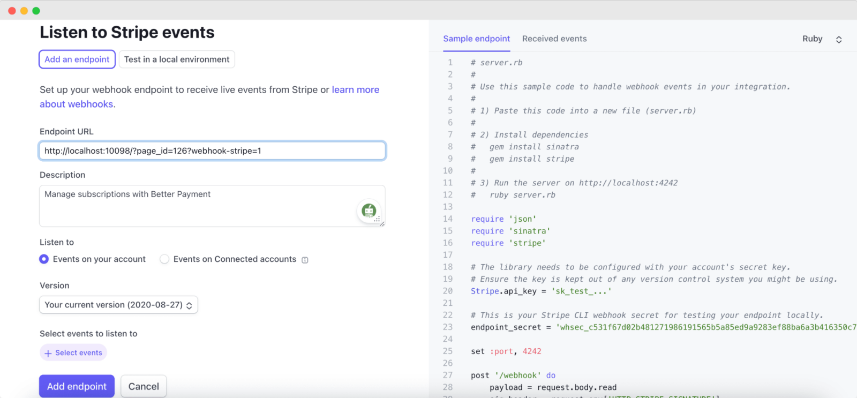This screenshot has width=857, height=398.
Task: Click the "ruby server.rb" comment line
Action: [x=513, y=195]
